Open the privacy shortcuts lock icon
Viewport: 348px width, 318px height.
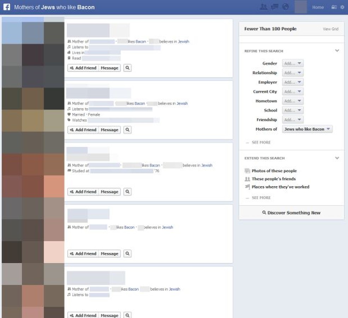pyautogui.click(x=334, y=7)
